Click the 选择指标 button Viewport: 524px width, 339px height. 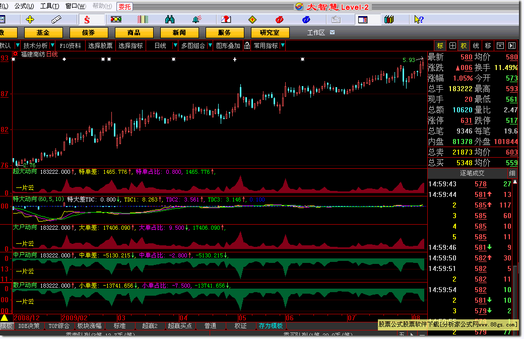[x=130, y=45]
